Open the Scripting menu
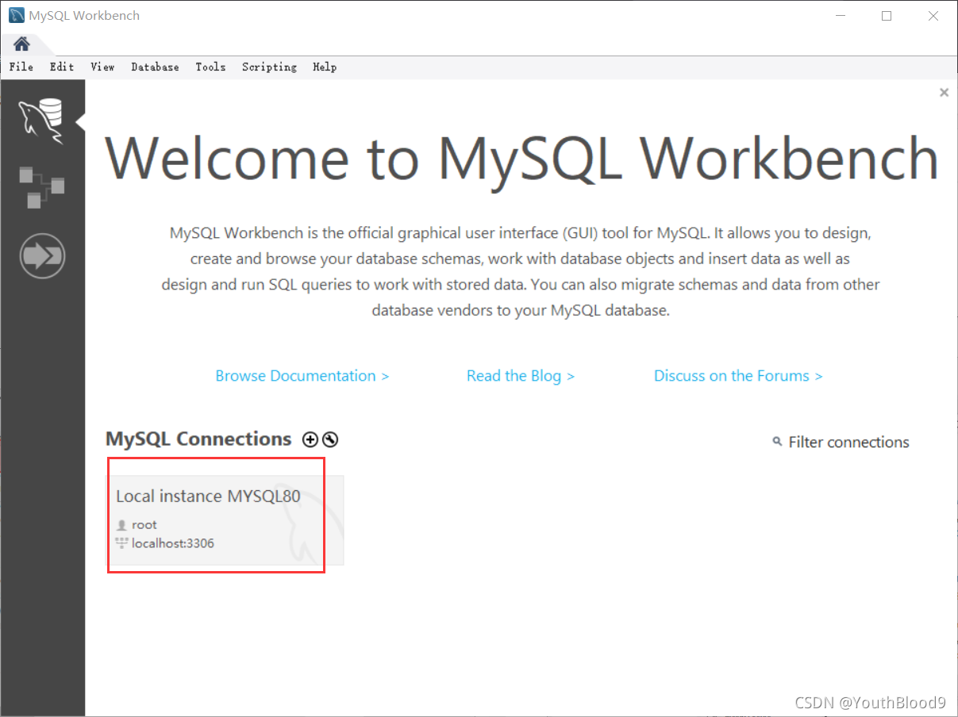958x717 pixels. tap(269, 67)
